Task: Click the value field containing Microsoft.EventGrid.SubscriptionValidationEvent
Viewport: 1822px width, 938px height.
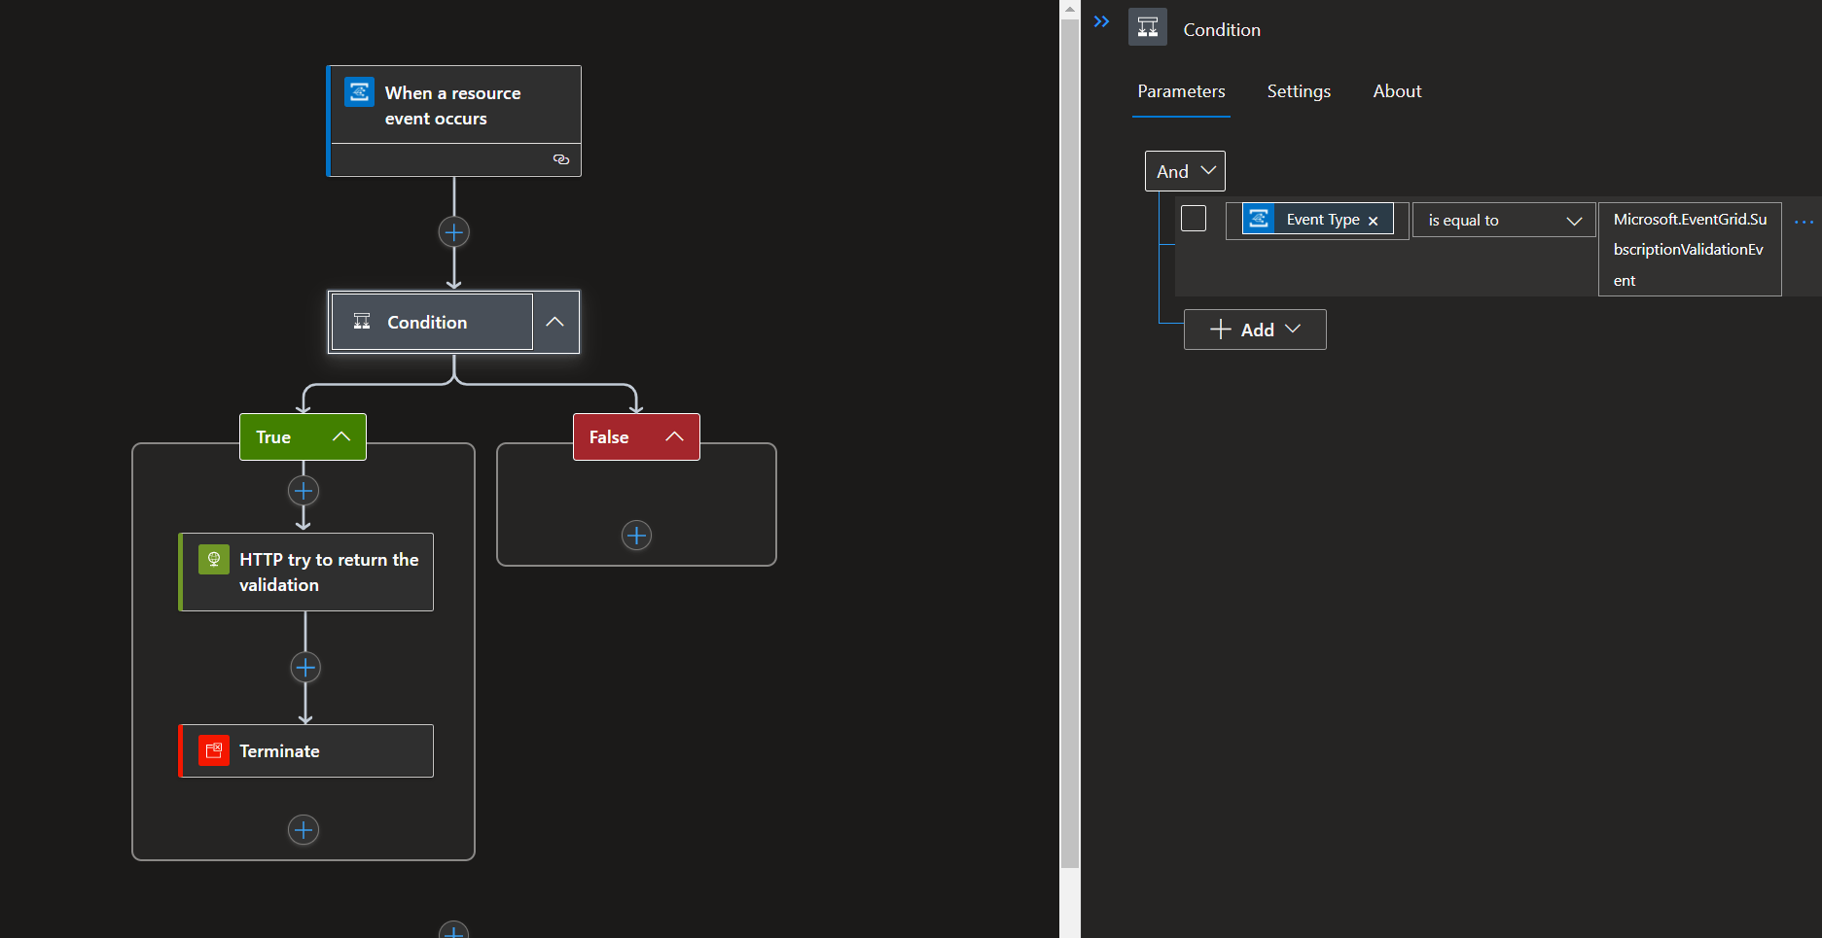Action: (x=1690, y=249)
